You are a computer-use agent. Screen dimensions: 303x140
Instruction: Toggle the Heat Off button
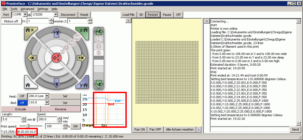(22, 96)
